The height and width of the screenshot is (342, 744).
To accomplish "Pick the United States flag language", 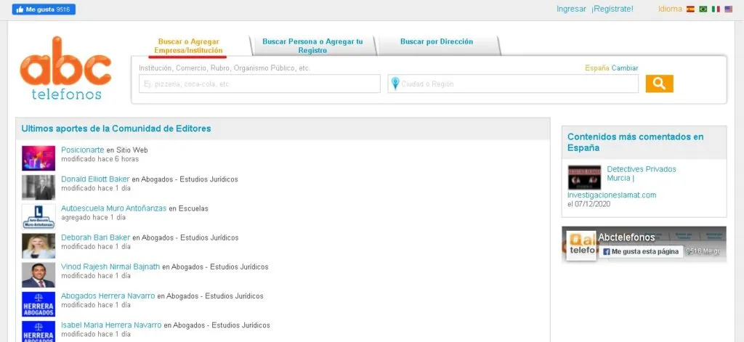I will click(728, 9).
